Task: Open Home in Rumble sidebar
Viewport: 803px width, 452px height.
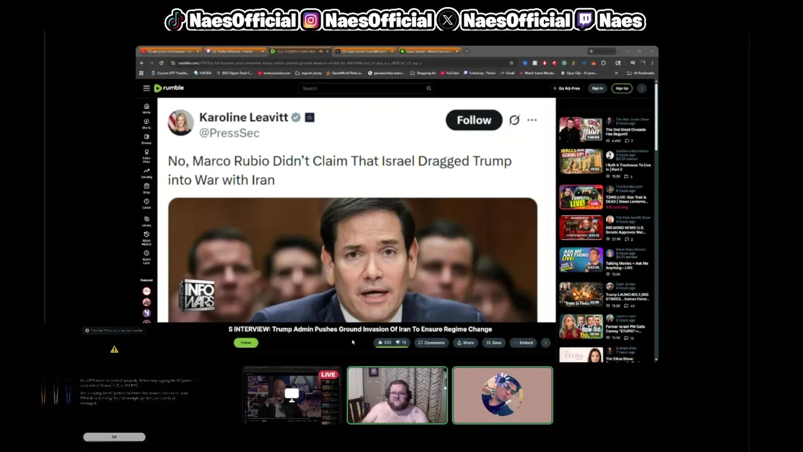Action: pyautogui.click(x=146, y=108)
